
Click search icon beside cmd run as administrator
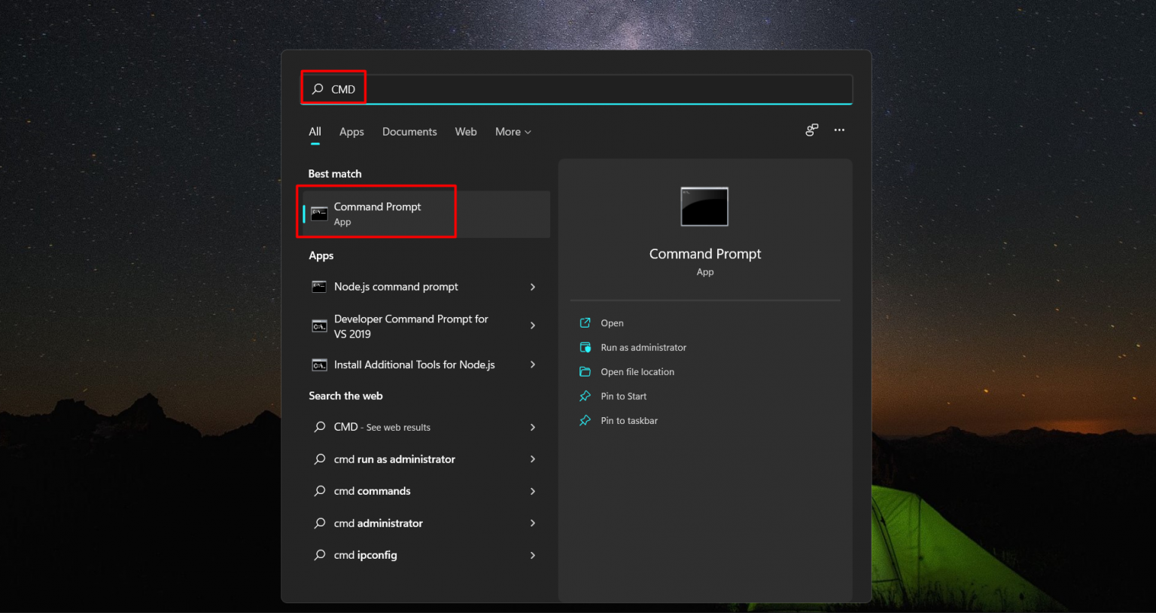coord(320,459)
